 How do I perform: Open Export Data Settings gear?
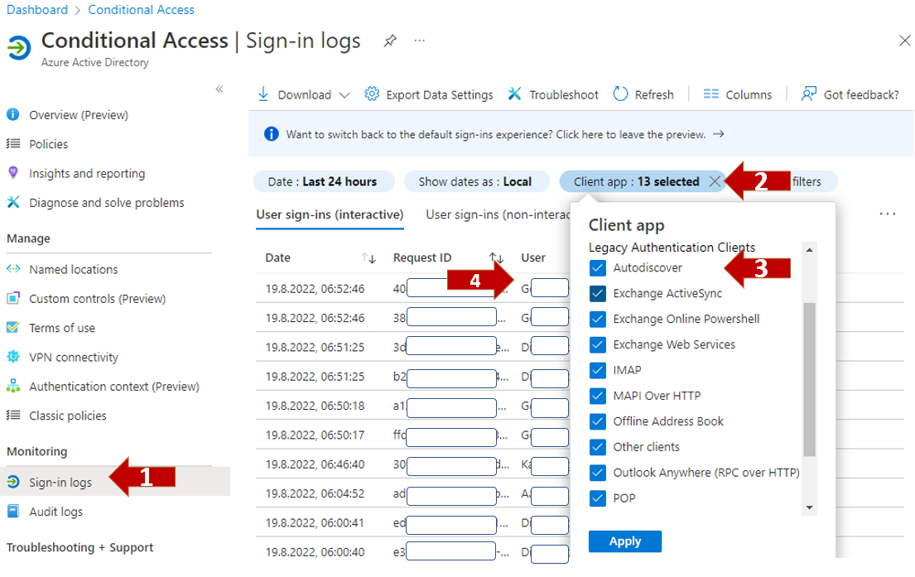pos(372,94)
